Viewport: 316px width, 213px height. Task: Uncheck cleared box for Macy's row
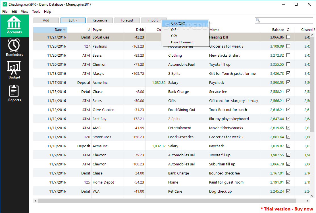(x=288, y=73)
